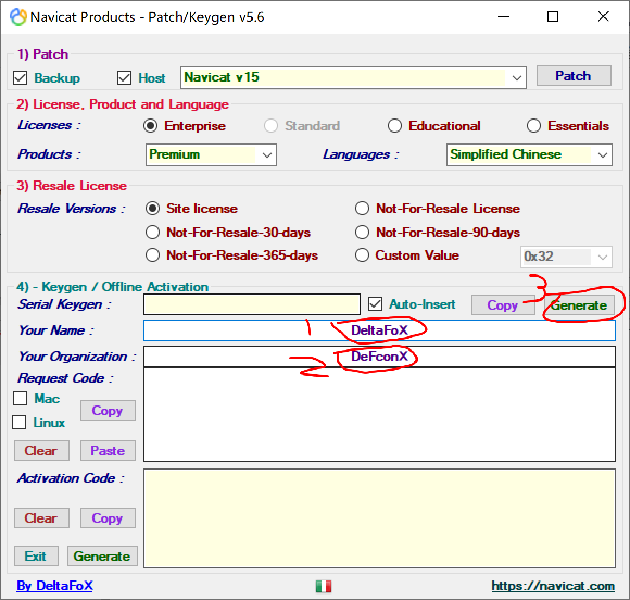Clear the request code
The height and width of the screenshot is (600, 630).
41,451
